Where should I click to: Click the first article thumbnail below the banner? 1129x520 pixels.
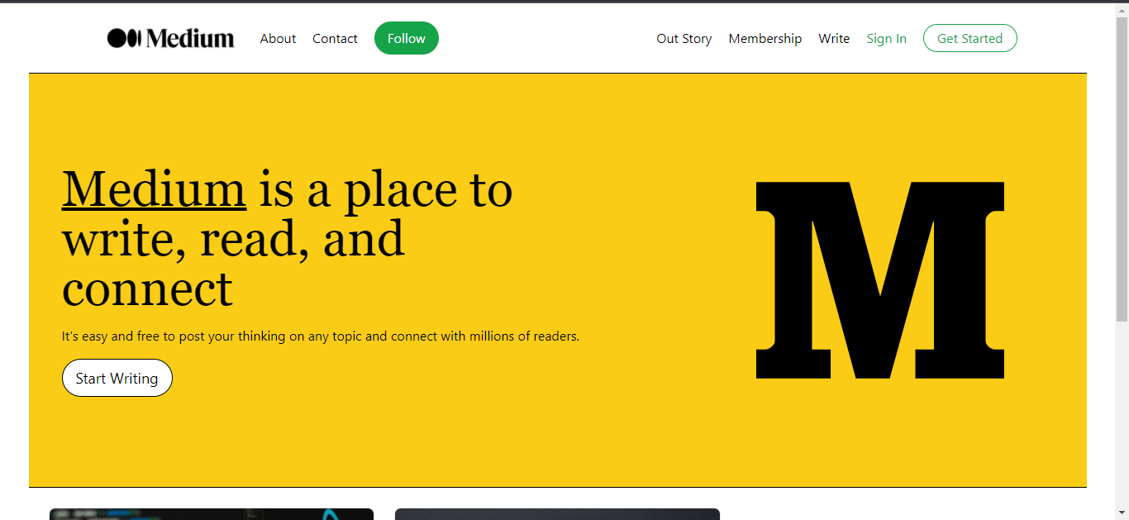click(212, 514)
